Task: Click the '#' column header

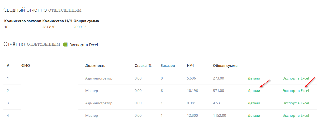Action: point(8,66)
